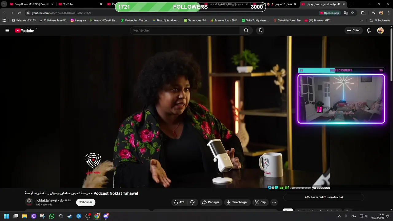Open the Extensions puzzle menu
393x221 pixels.
(x=363, y=13)
